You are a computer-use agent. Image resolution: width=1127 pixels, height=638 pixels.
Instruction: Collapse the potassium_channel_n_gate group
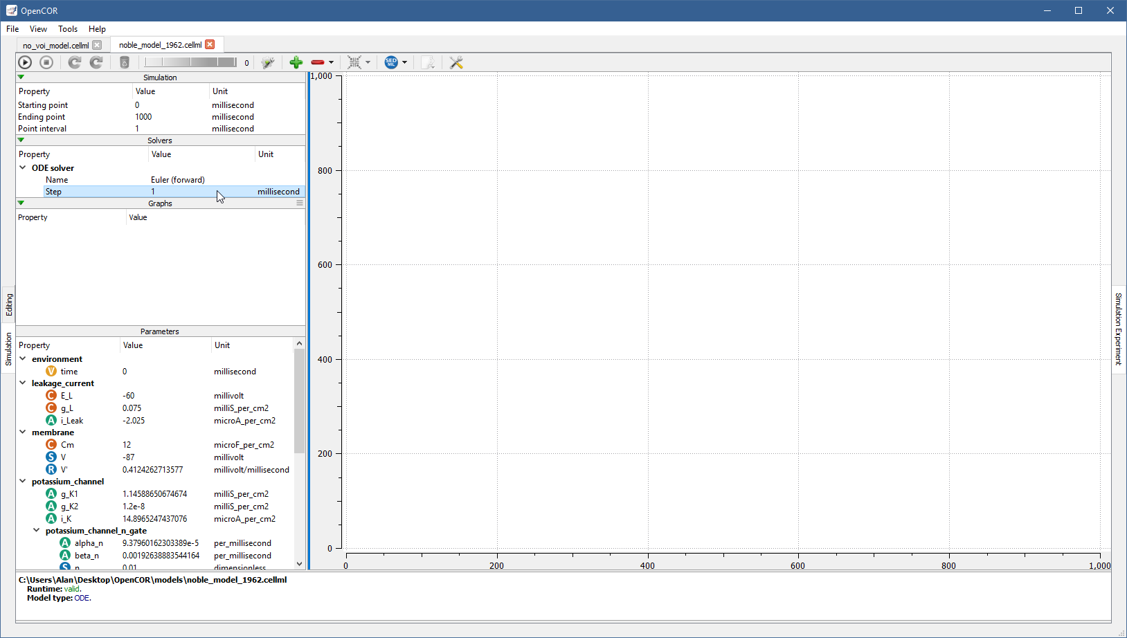[37, 530]
